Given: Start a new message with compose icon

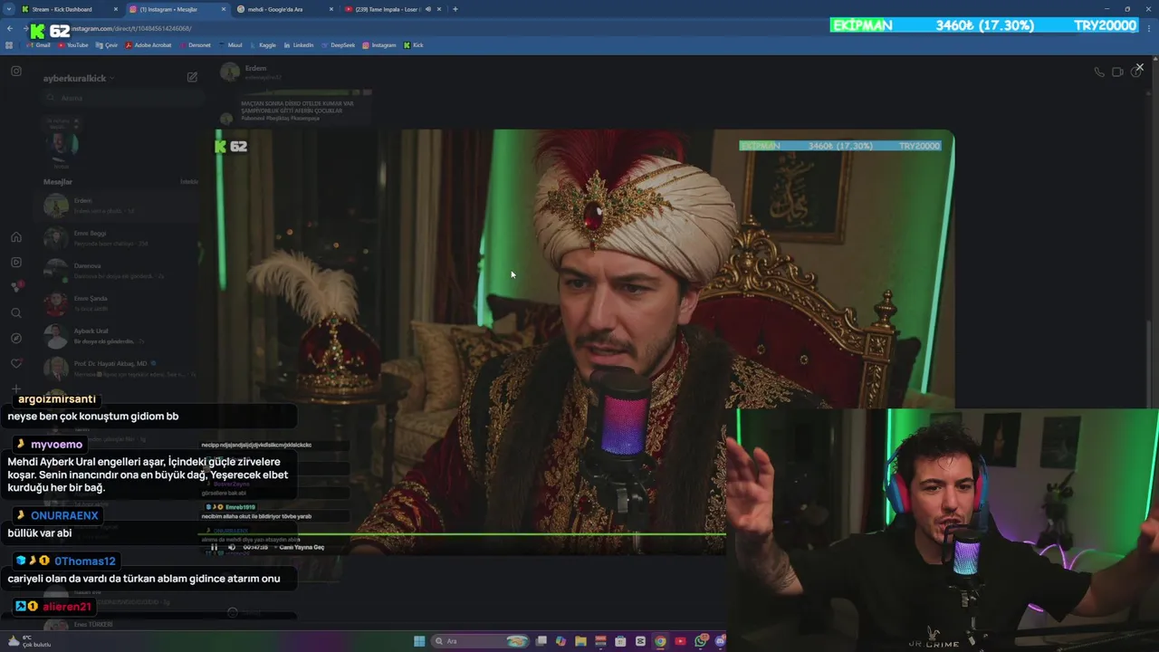Looking at the screenshot, I should pos(192,78).
